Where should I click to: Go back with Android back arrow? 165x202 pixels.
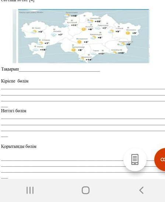[x=141, y=190]
